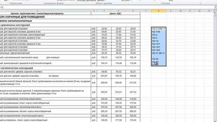Select price cell 34,00
The height and width of the screenshot is (122, 217).
104,32
